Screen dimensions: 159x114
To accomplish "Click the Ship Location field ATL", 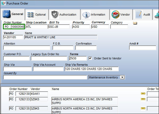I will pyautogui.click(x=36, y=27).
